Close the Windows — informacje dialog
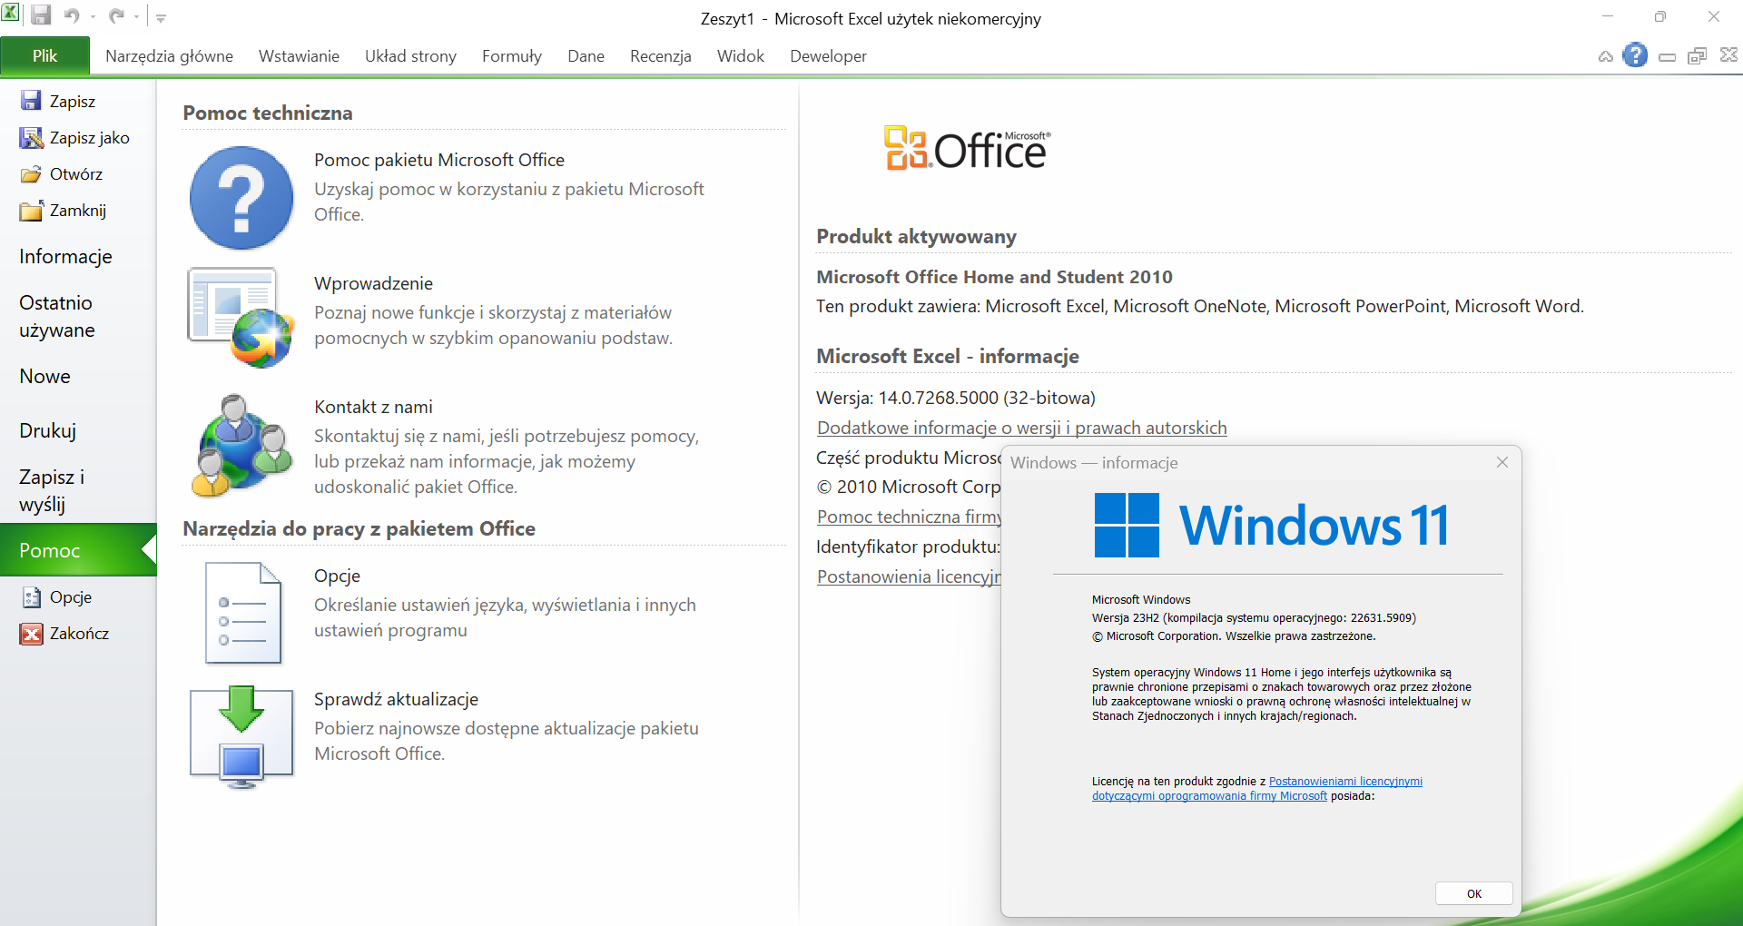Image resolution: width=1743 pixels, height=926 pixels. [x=1502, y=462]
